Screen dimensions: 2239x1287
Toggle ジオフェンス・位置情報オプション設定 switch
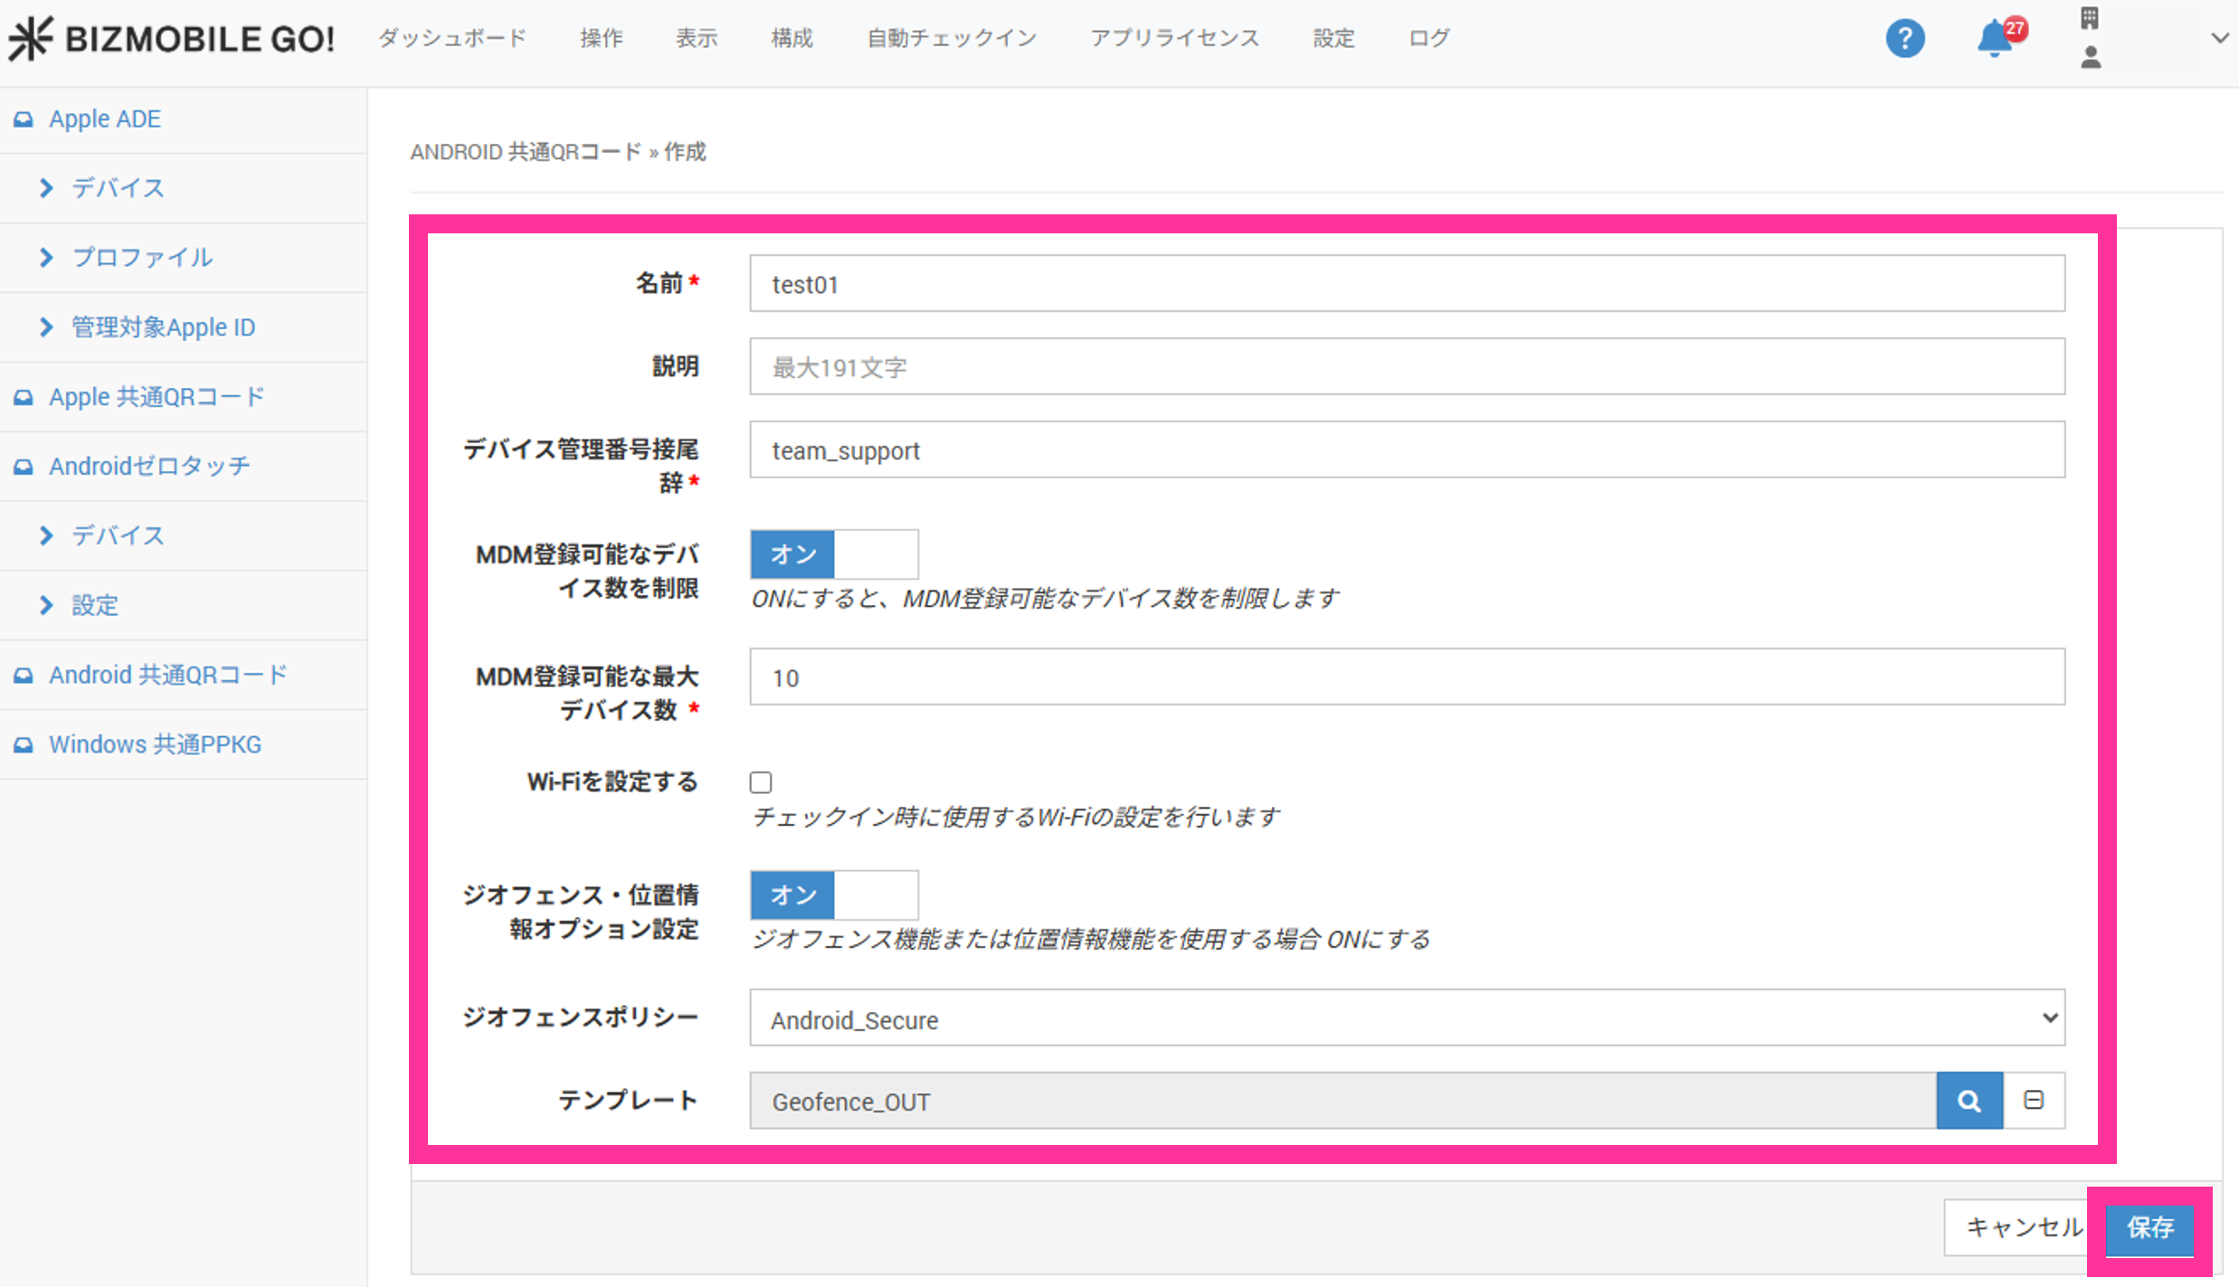(833, 895)
